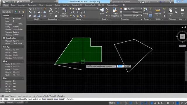Screen dimensions: 187x105
Task: Click the Match Properties tool
Action: coord(115,12)
